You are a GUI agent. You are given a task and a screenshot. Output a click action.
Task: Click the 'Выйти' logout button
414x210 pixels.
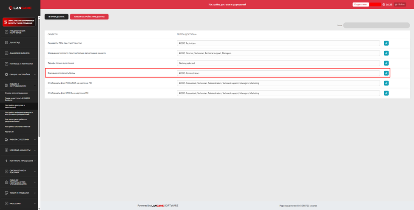pyautogui.click(x=400, y=5)
